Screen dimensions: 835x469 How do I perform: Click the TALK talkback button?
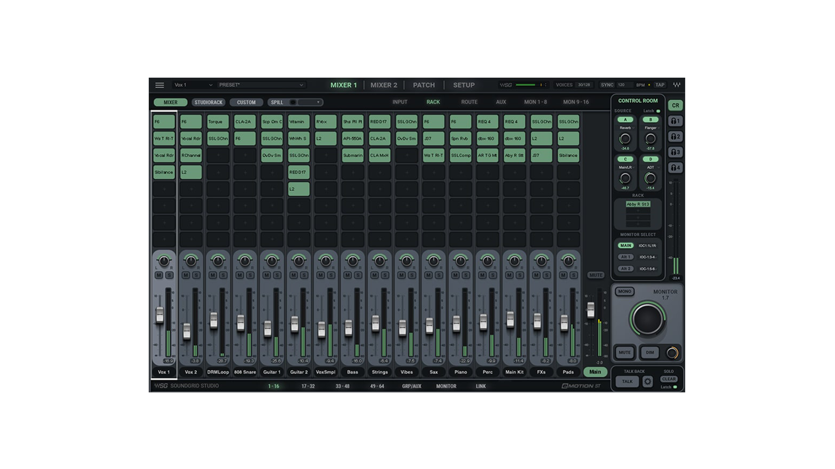[x=627, y=381]
